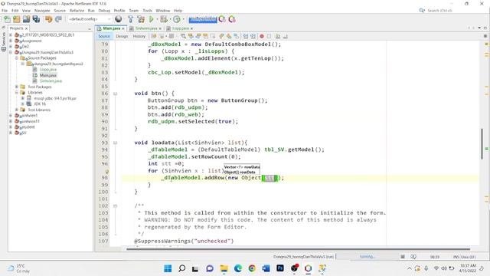Open the Tools menu

pyautogui.click(x=147, y=10)
